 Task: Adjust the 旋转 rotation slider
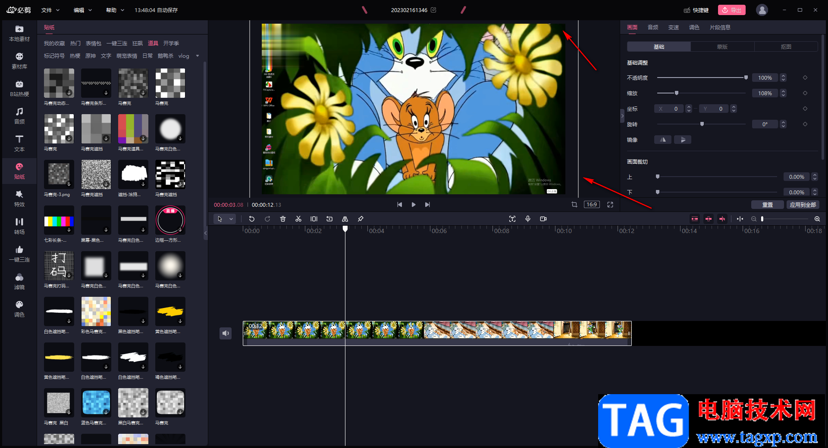702,124
